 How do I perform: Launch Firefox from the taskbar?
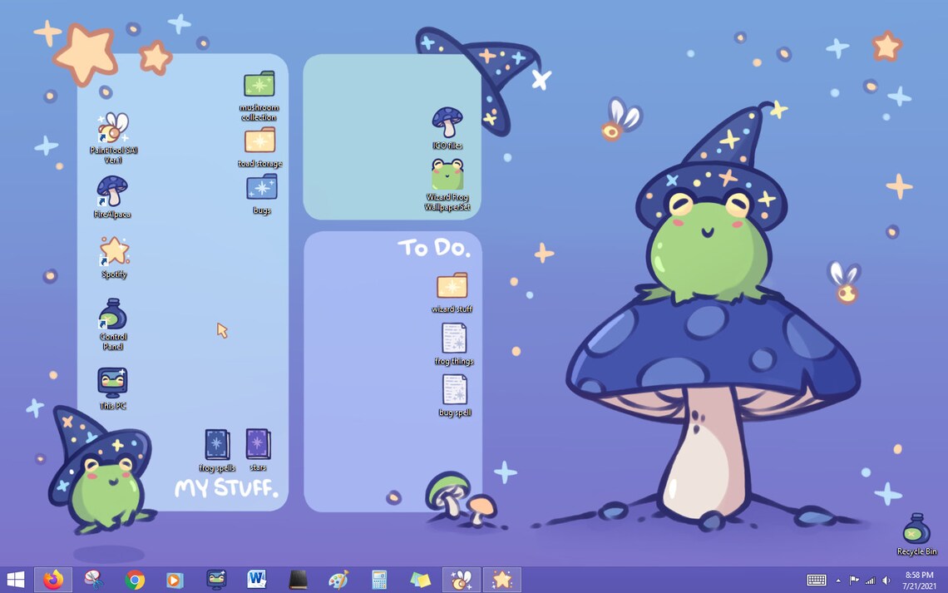53,580
